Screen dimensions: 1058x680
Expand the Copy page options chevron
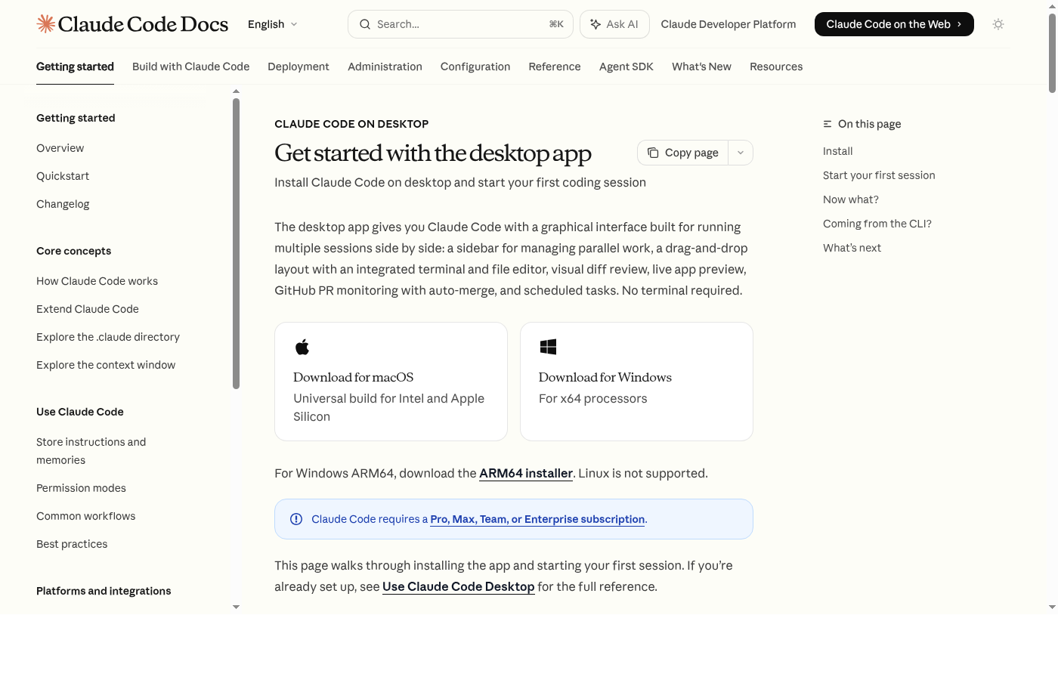coord(741,153)
